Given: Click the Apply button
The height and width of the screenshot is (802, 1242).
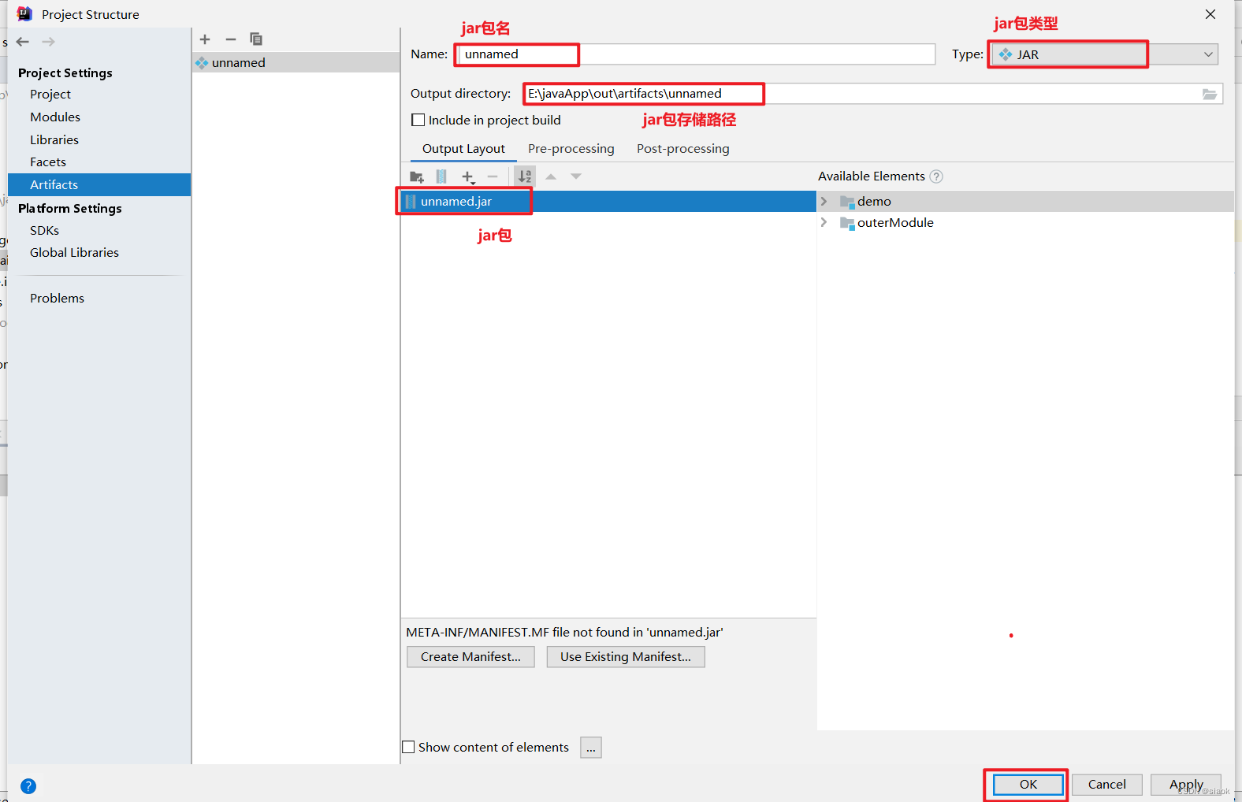Looking at the screenshot, I should 1186,785.
